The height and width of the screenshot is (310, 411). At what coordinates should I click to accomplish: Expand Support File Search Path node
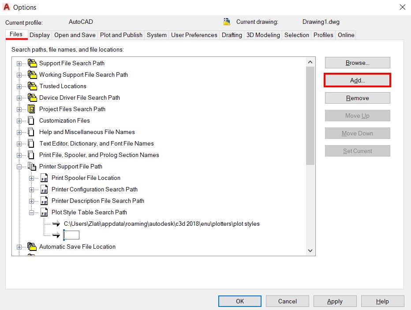(x=19, y=63)
